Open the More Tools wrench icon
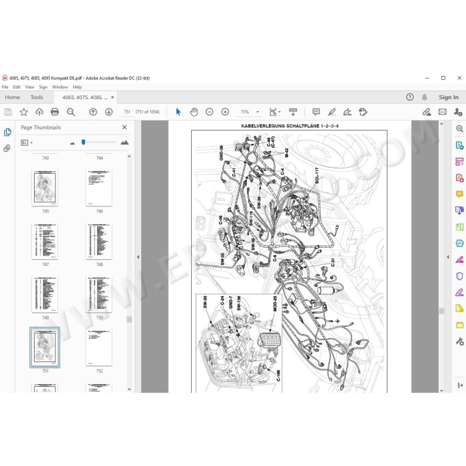The image size is (466, 466). click(x=459, y=342)
